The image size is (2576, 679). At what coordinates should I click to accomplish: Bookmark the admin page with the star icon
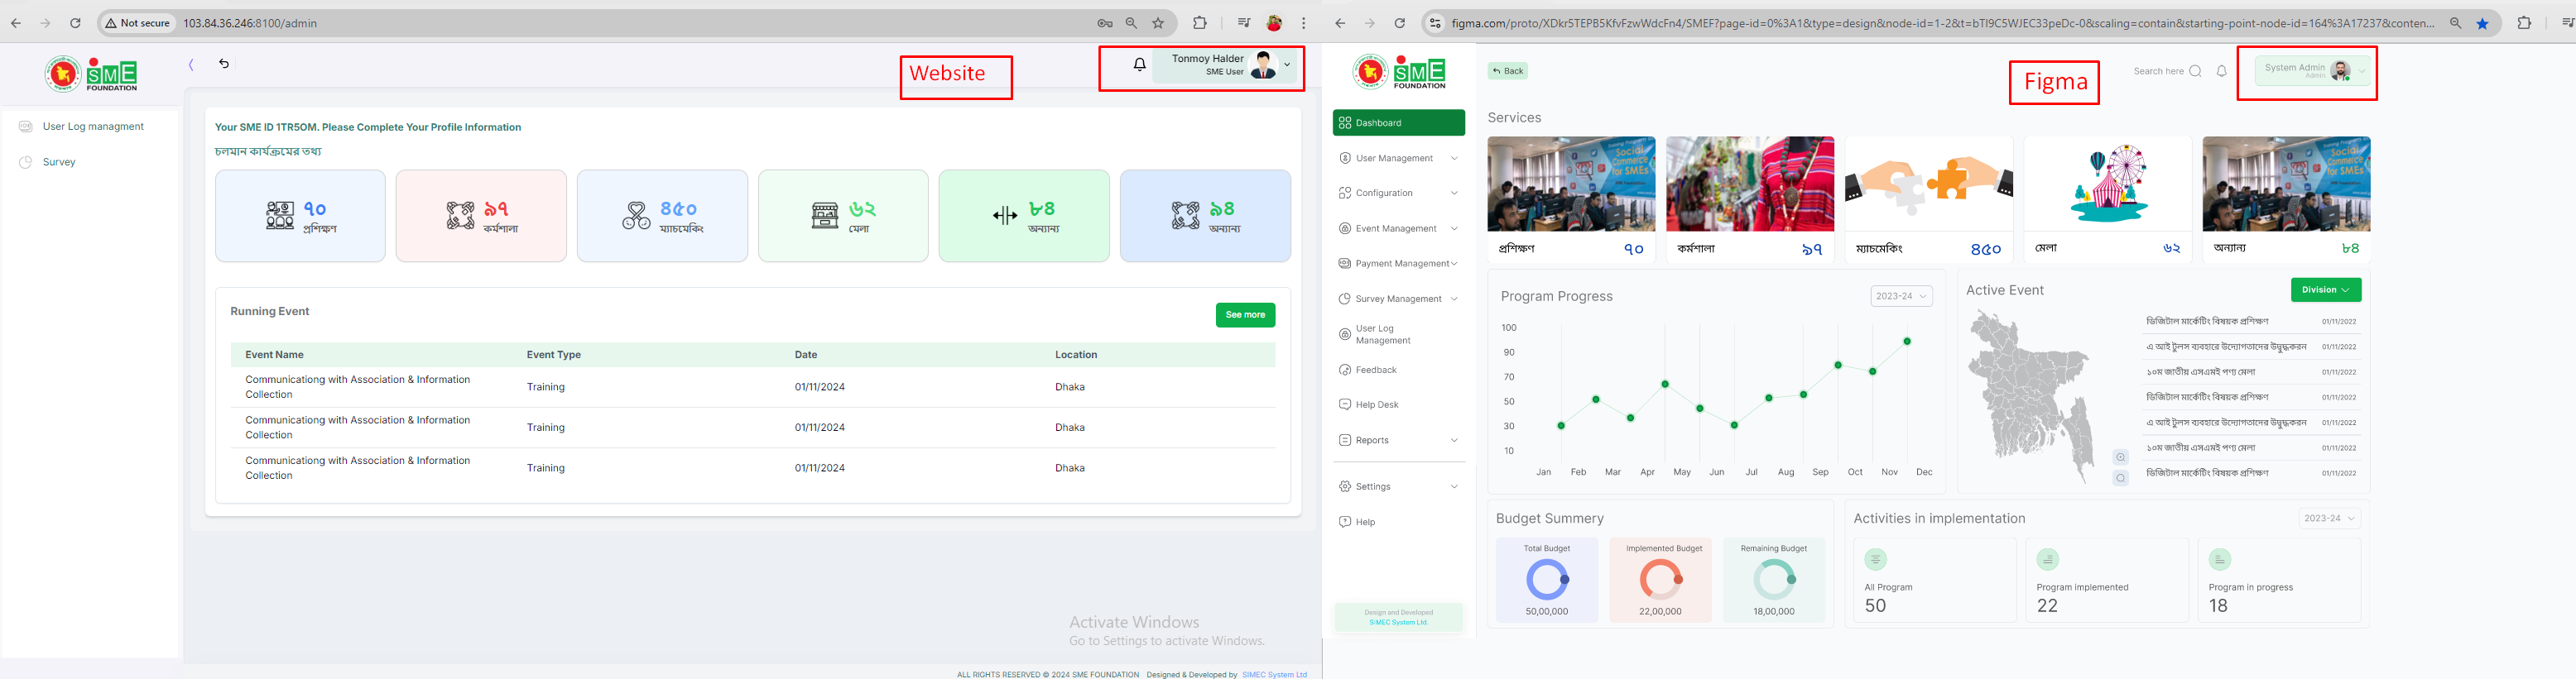coord(1158,23)
